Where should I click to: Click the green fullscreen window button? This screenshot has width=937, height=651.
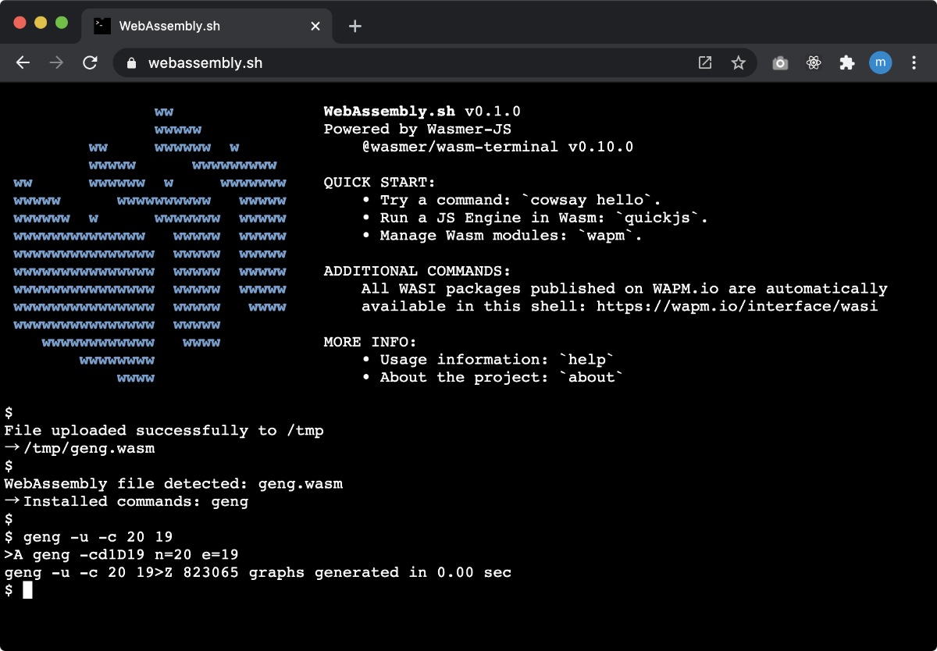pyautogui.click(x=61, y=23)
